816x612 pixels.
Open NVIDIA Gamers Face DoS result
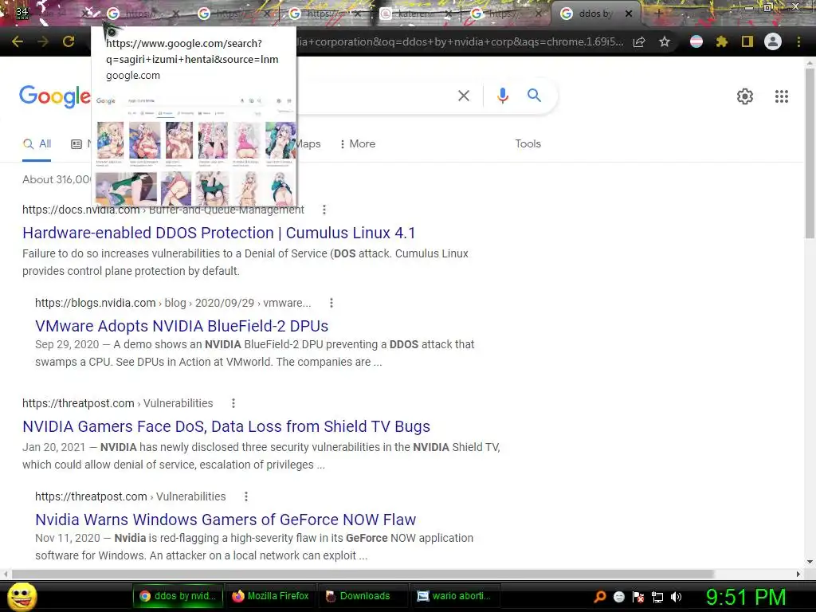(226, 426)
